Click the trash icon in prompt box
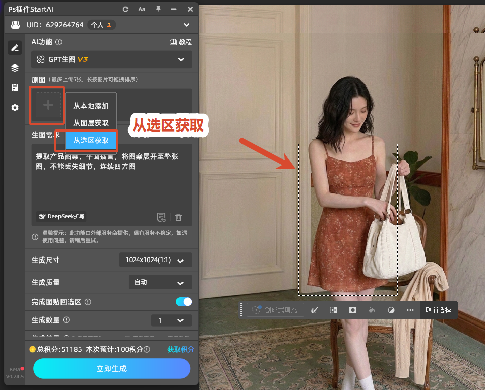Screen dimensions: 485x390 (178, 217)
